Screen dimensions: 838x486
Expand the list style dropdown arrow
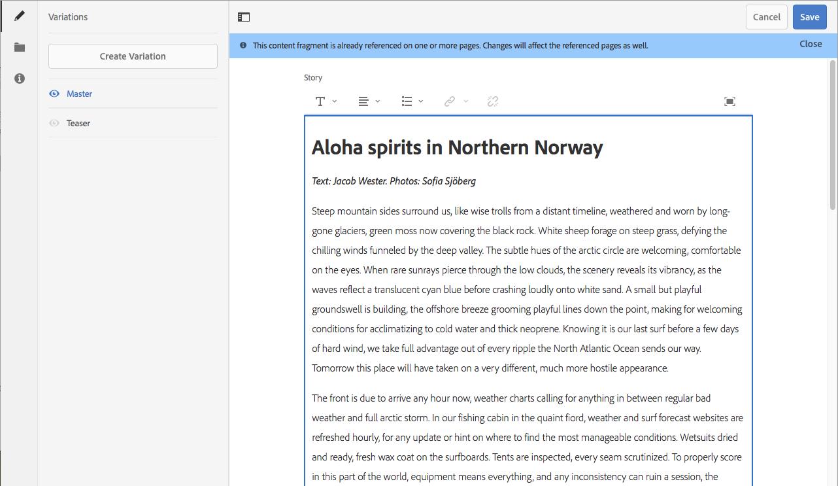(x=421, y=101)
